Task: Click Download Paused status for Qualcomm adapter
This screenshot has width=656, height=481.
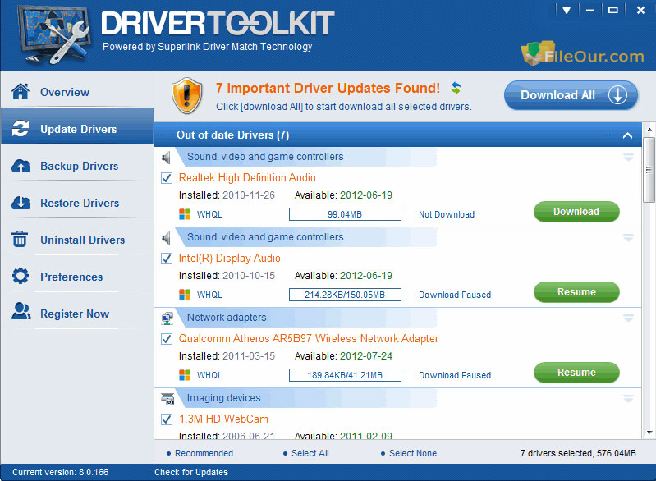Action: pos(455,375)
